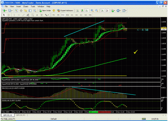Expand the Arrows dropdown arrow
Viewport: 168px width, 121px height.
point(48,15)
